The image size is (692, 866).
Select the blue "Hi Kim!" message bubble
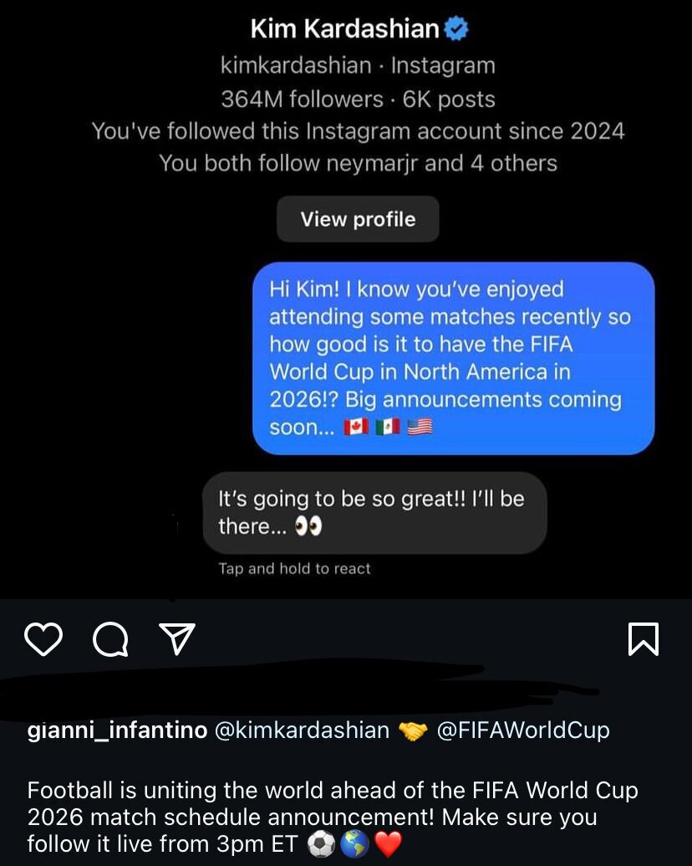pos(453,358)
